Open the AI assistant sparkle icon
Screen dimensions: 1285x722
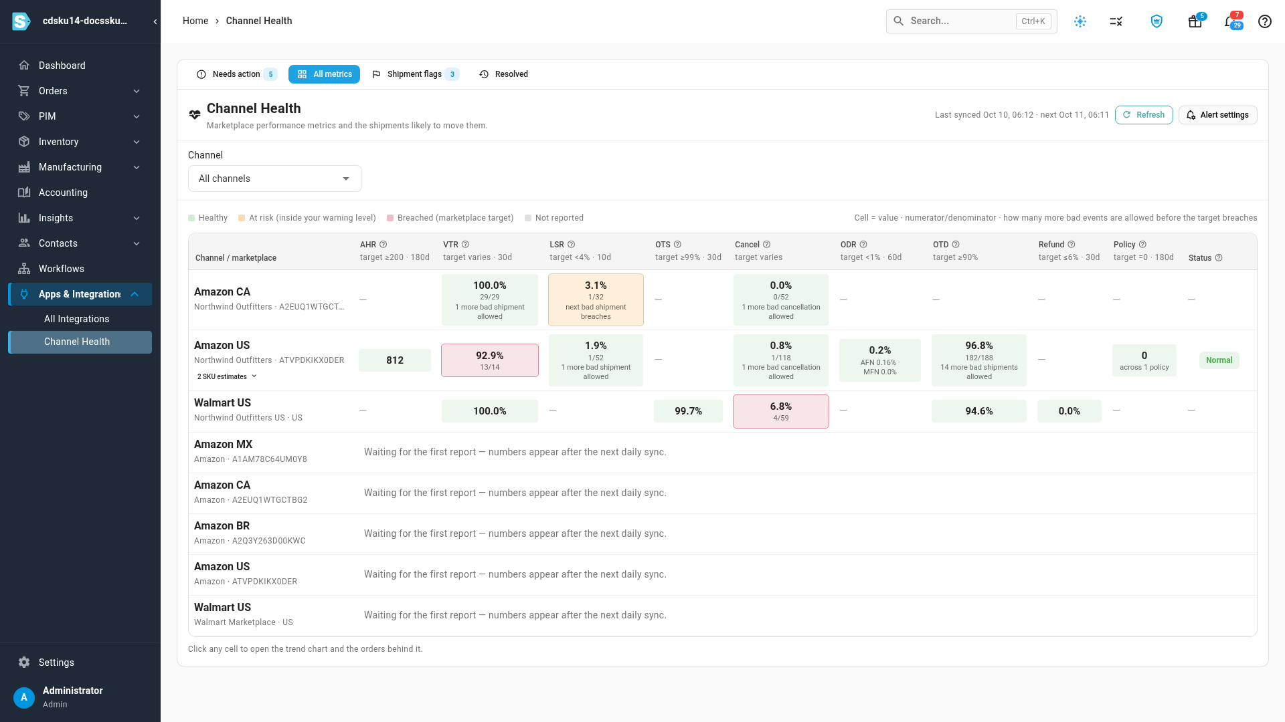(1080, 21)
